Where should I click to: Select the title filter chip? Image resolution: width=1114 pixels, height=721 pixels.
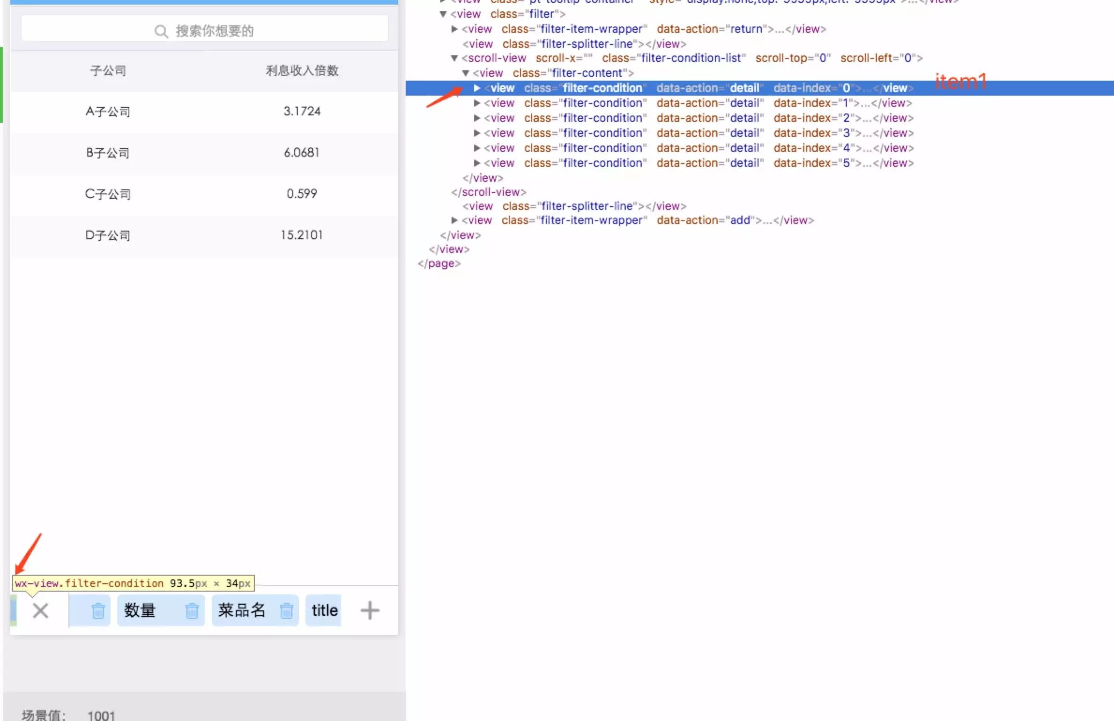click(324, 610)
